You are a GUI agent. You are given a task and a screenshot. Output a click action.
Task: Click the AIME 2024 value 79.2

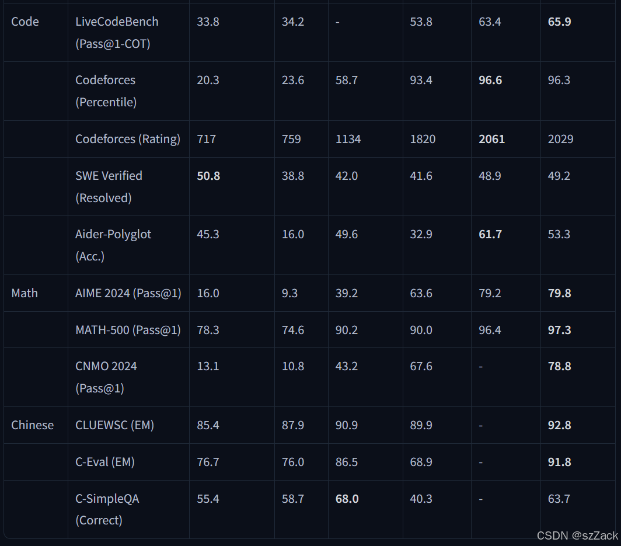coord(490,293)
